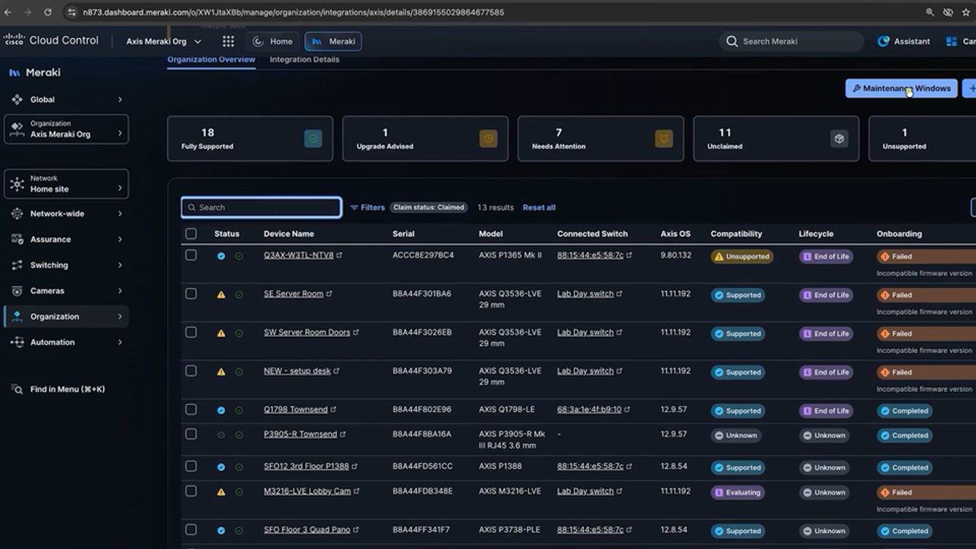
Task: Click the Reset all link
Action: tap(539, 207)
